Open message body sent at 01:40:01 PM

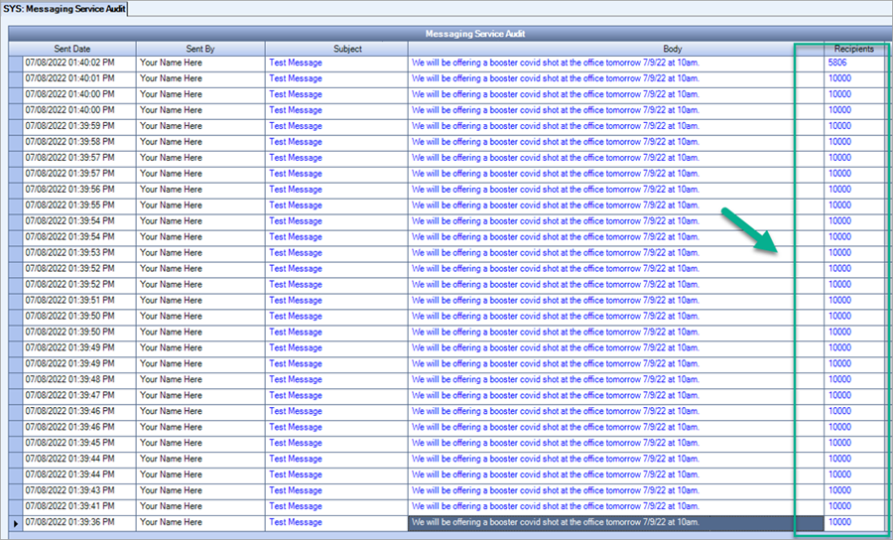point(556,78)
